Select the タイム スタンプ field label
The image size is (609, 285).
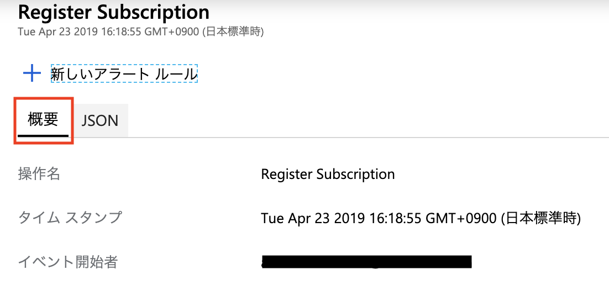coord(70,218)
